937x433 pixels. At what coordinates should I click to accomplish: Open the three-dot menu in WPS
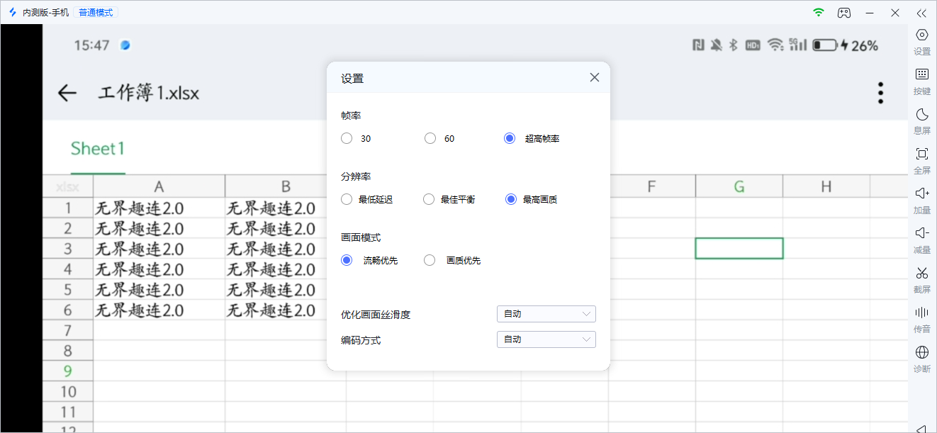pos(880,92)
